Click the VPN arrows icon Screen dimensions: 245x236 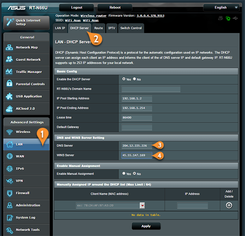click(x=10, y=181)
